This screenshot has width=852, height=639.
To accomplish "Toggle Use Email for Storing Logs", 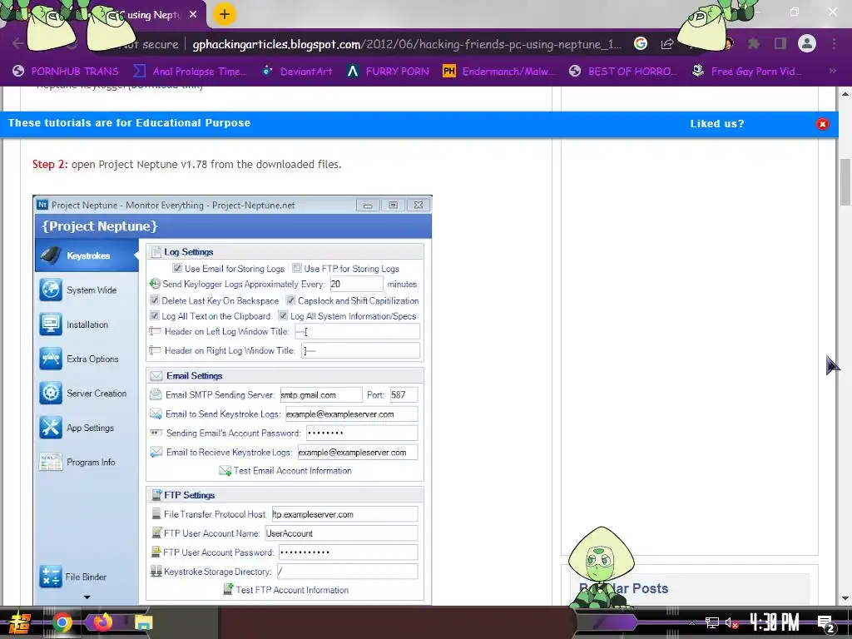I will (x=177, y=268).
